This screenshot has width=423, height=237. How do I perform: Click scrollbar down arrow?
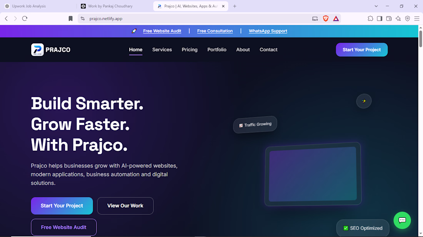pyautogui.click(x=421, y=234)
